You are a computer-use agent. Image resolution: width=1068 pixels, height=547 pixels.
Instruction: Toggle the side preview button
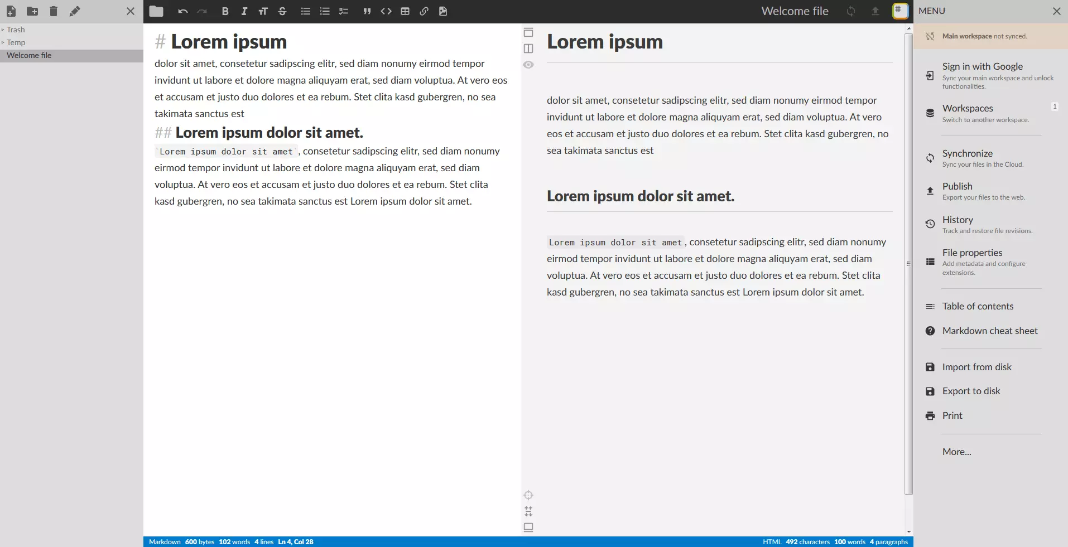coord(528,49)
